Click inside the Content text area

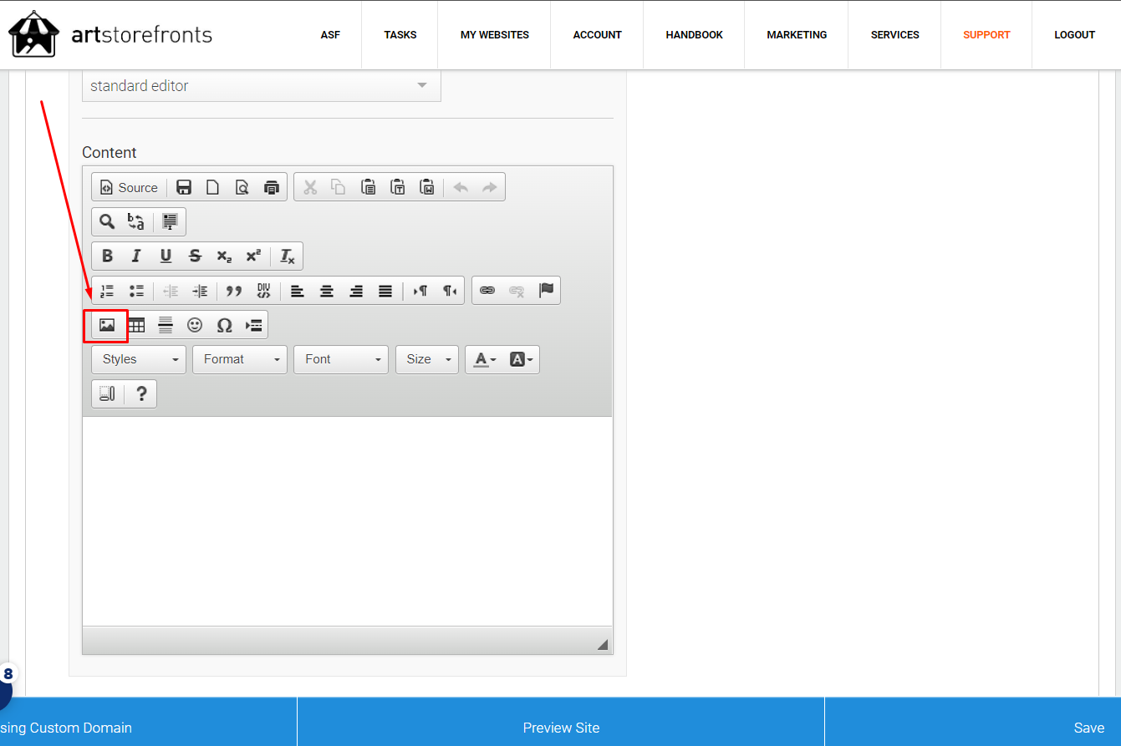click(x=347, y=521)
